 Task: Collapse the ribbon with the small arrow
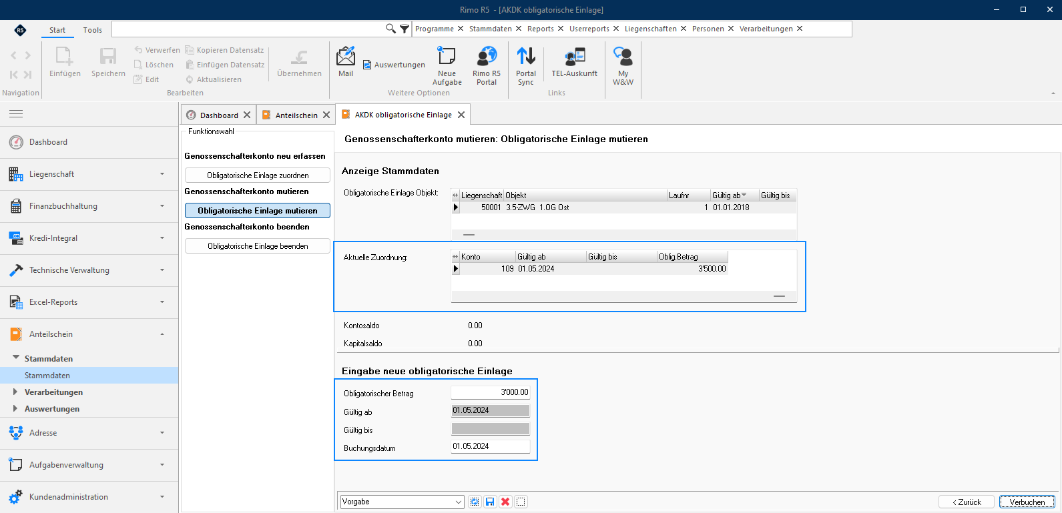[1053, 93]
